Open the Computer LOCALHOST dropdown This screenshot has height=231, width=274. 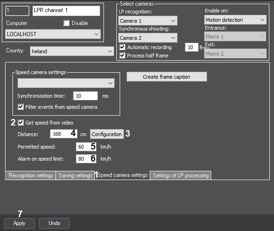pos(53,34)
